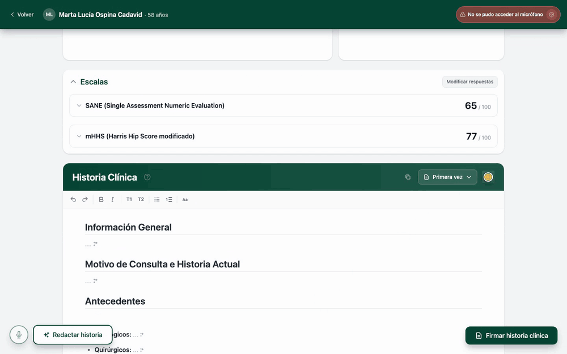Image resolution: width=567 pixels, height=354 pixels.
Task: Apply the T1 heading style
Action: 129,199
